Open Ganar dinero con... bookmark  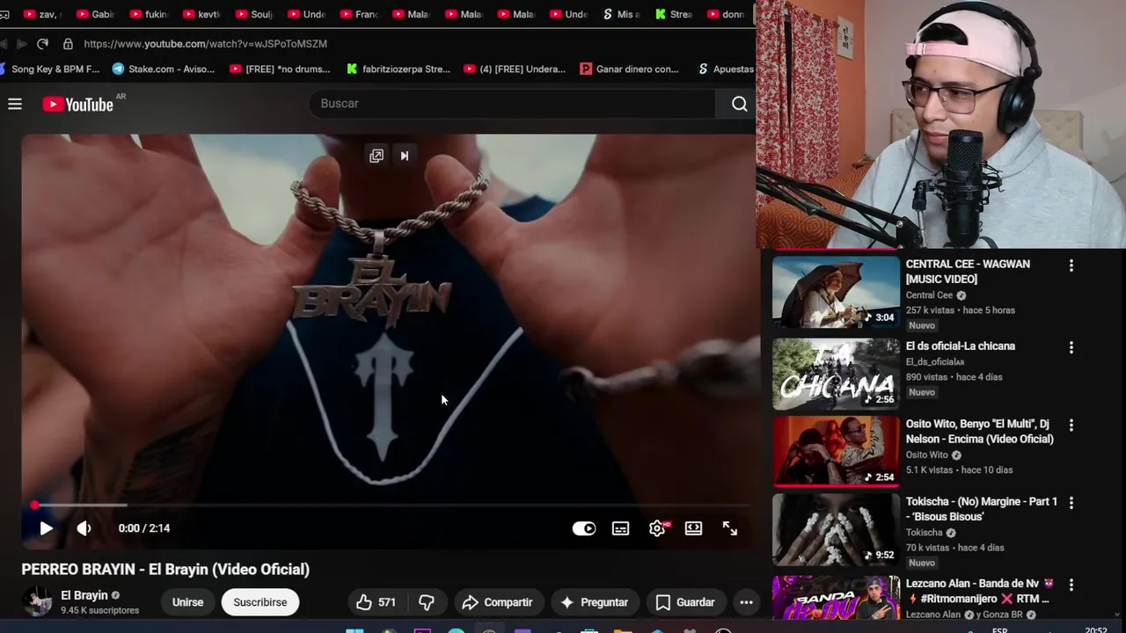pyautogui.click(x=629, y=69)
